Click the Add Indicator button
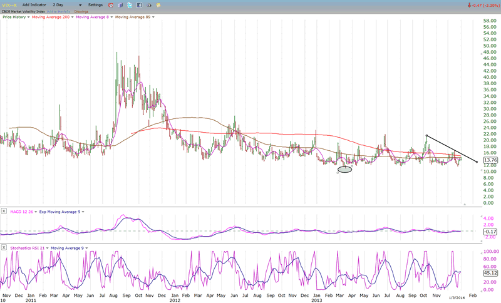Image resolution: width=501 pixels, height=303 pixels. [34, 4]
